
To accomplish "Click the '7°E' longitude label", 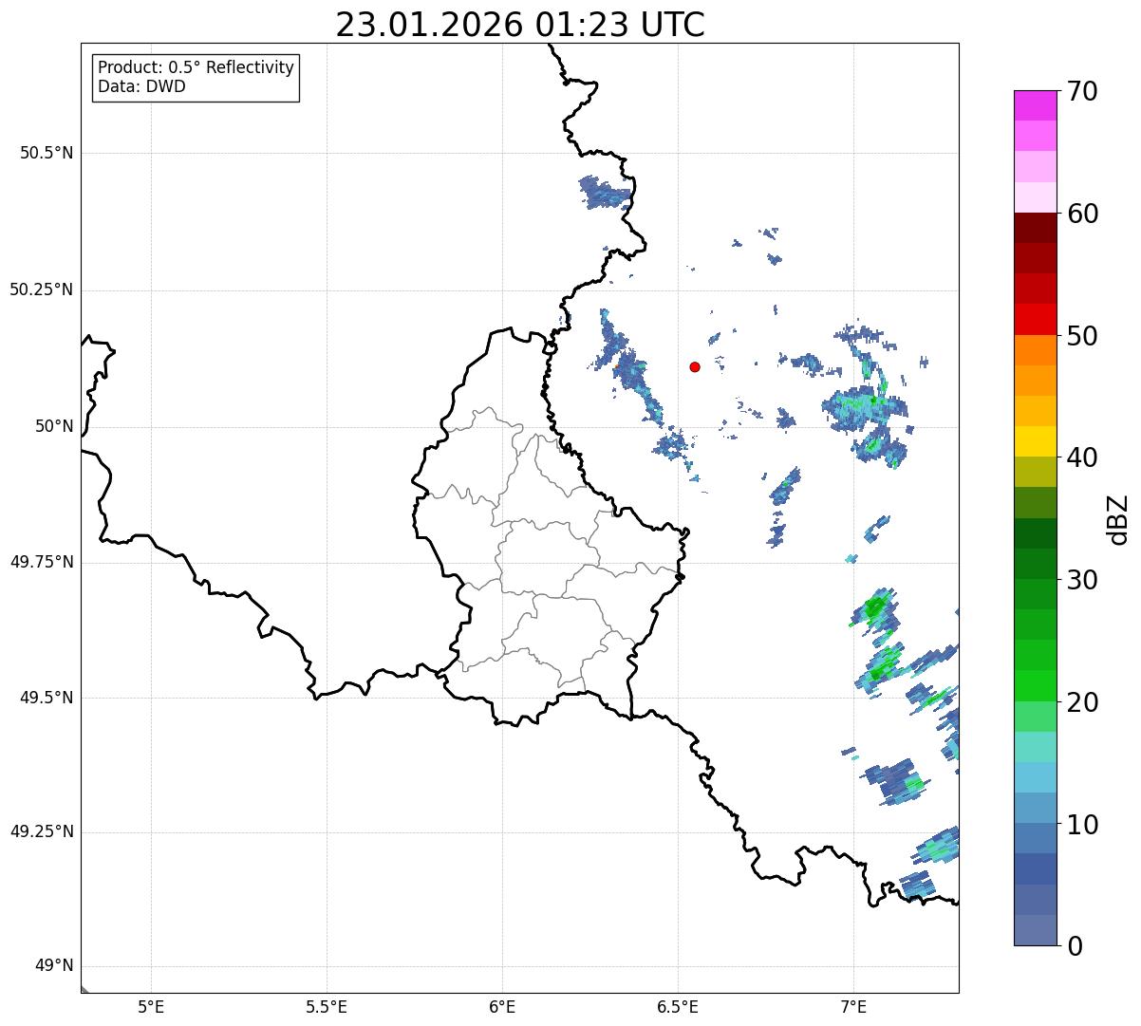I will [853, 1006].
